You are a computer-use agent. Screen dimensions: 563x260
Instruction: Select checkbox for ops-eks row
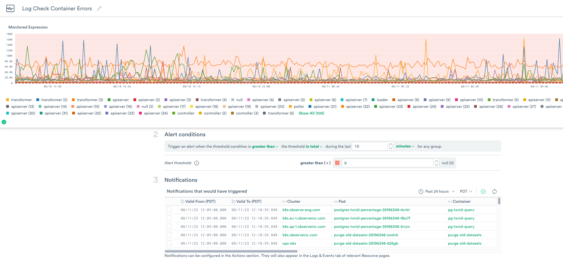[x=169, y=243]
